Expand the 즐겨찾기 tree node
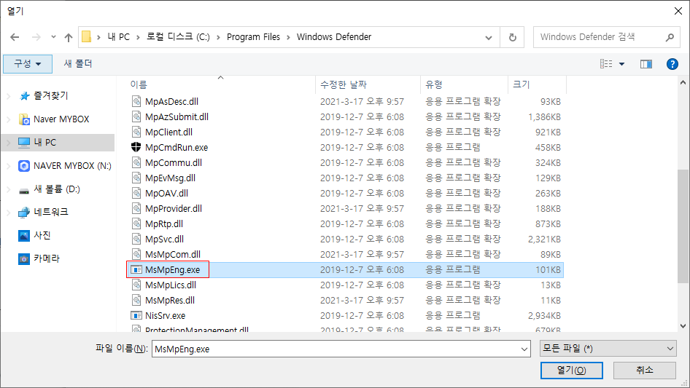This screenshot has width=690, height=388. coord(8,96)
